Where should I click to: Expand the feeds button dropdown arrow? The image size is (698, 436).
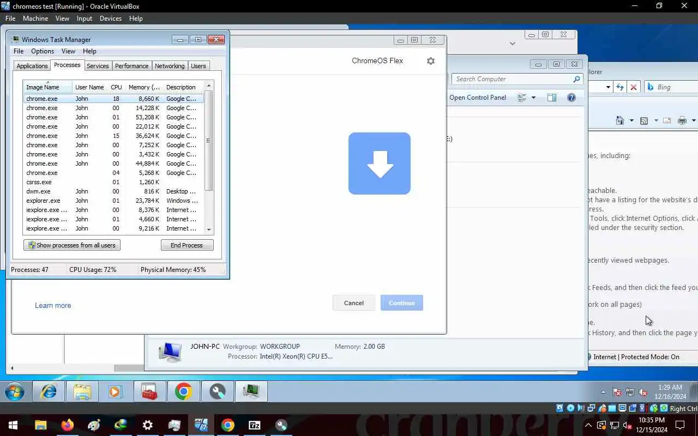(656, 120)
